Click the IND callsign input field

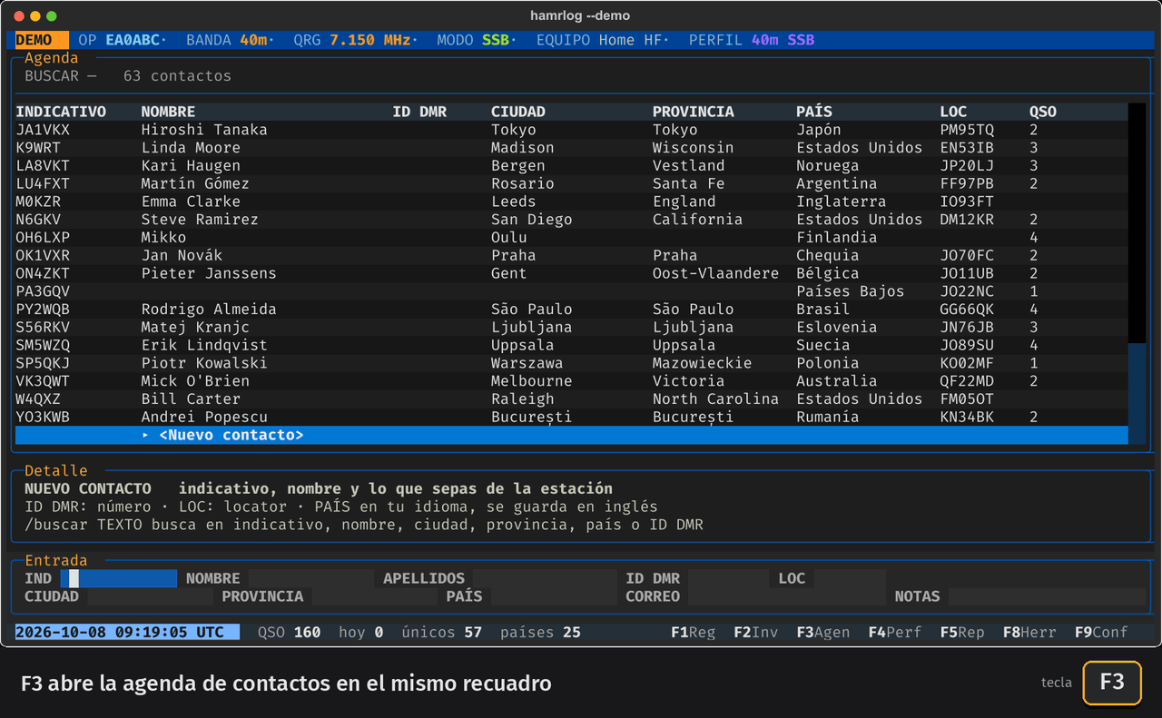(119, 578)
